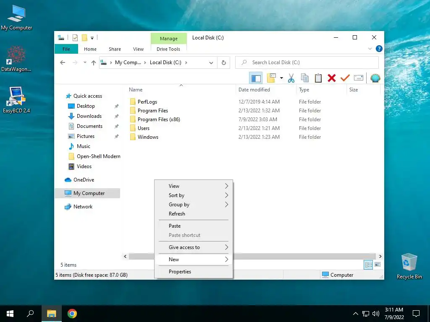Select the Program Files folder
This screenshot has height=322, width=430.
pyautogui.click(x=153, y=111)
